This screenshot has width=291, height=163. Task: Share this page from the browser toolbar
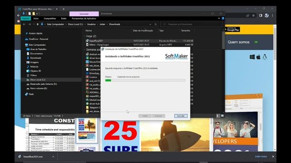point(248,15)
